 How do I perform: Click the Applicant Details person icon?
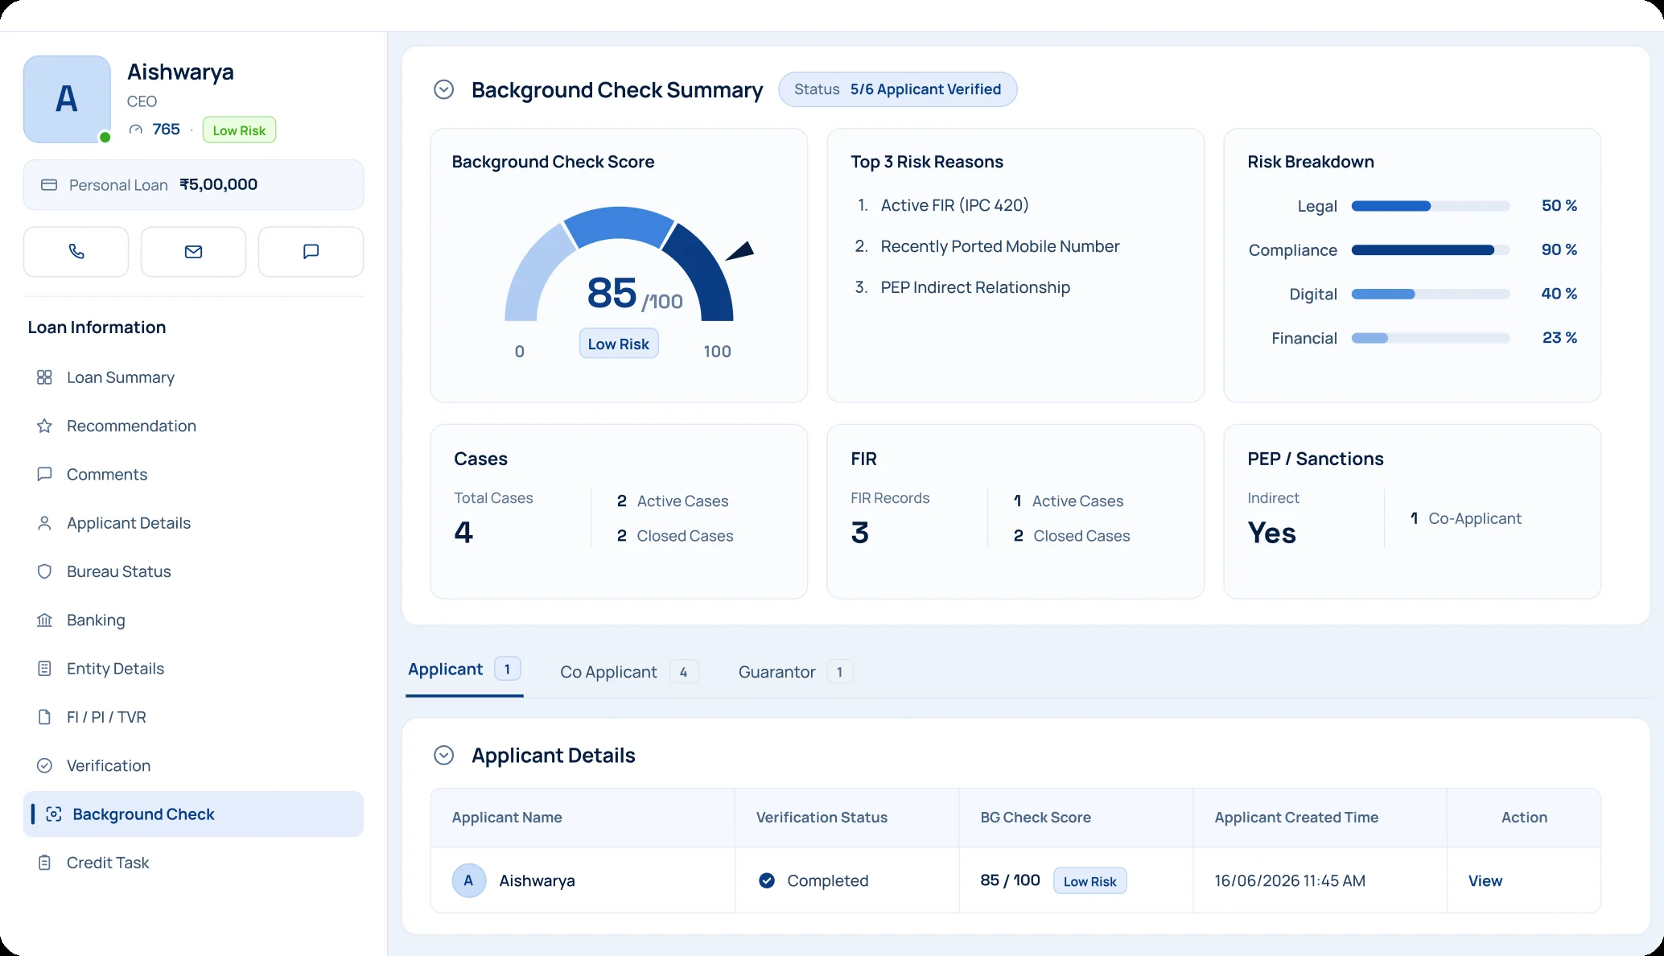click(x=44, y=523)
